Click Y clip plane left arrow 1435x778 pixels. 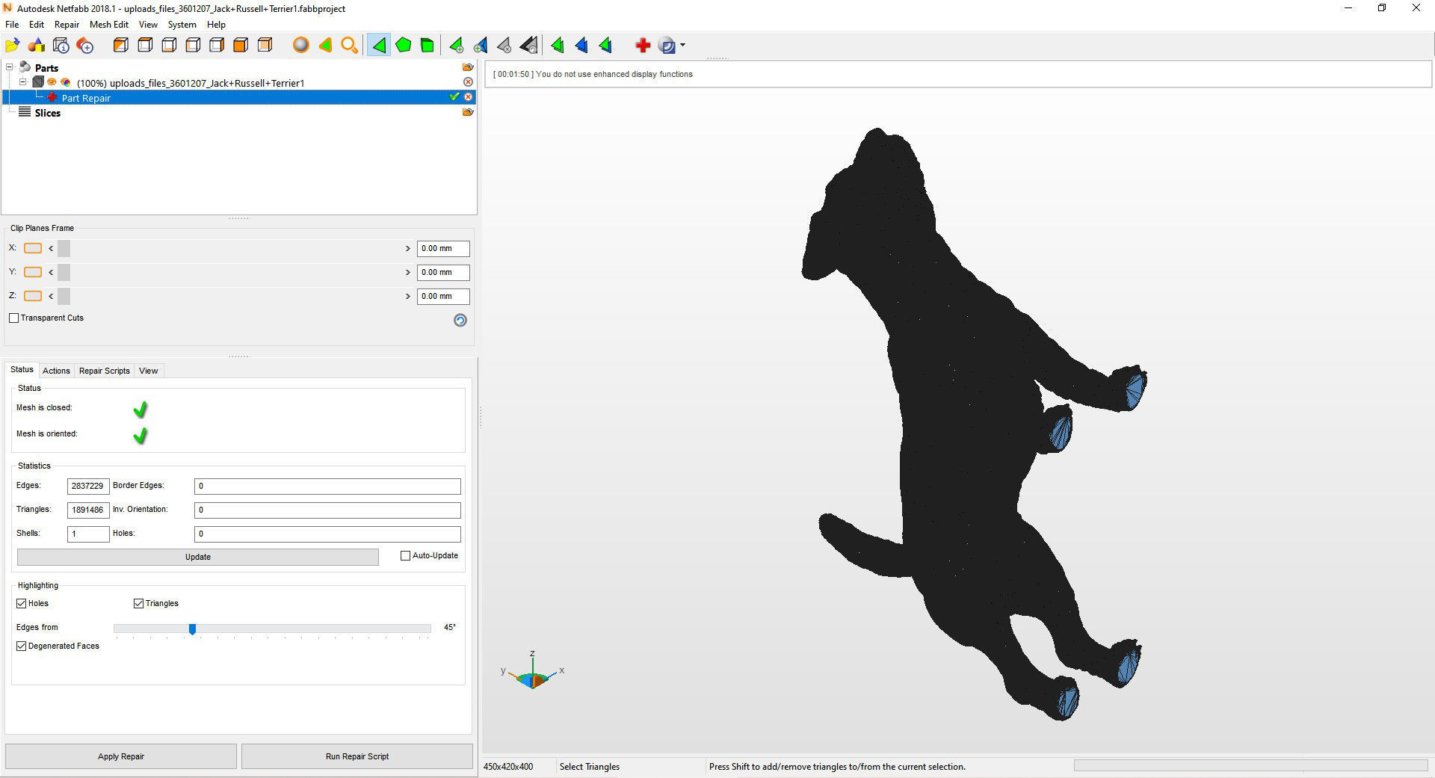[x=51, y=272]
